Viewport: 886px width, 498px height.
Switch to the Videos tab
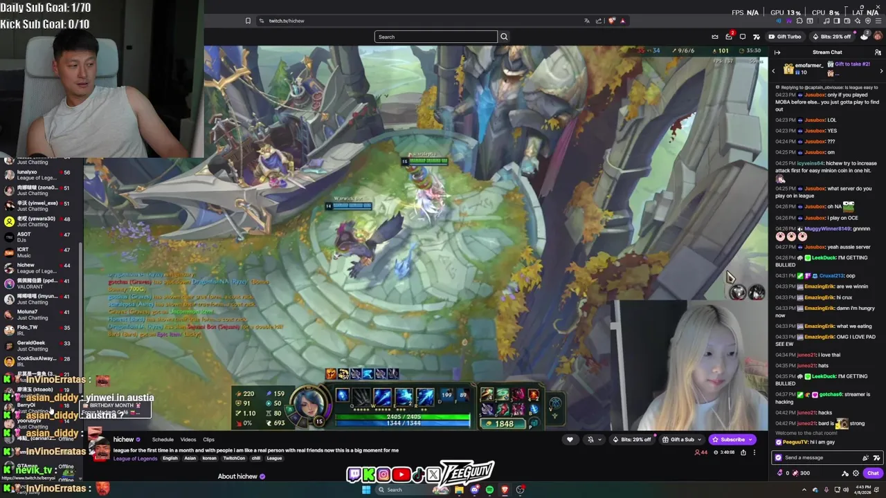[x=188, y=440]
